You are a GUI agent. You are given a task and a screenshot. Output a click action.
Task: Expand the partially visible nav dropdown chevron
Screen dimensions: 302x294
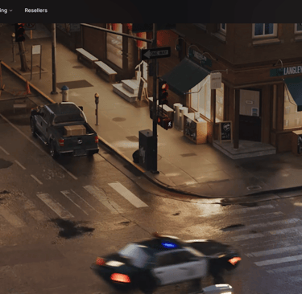pos(11,10)
